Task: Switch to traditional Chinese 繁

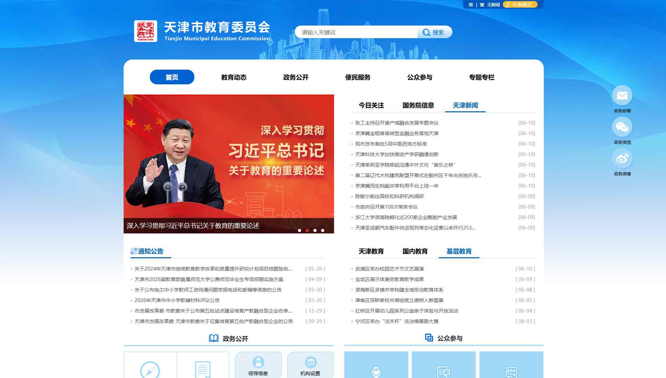Action: 482,5
